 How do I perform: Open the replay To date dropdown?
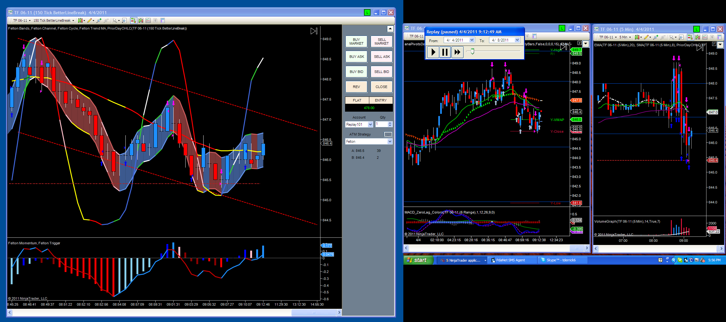tap(517, 40)
